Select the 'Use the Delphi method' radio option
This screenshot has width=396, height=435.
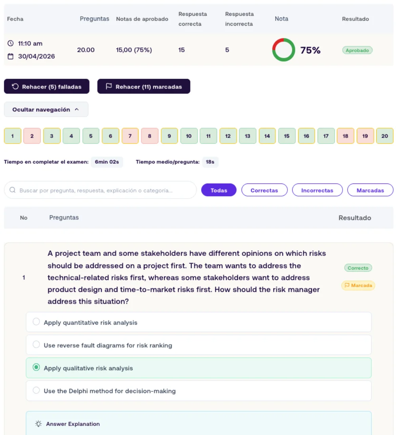click(36, 390)
